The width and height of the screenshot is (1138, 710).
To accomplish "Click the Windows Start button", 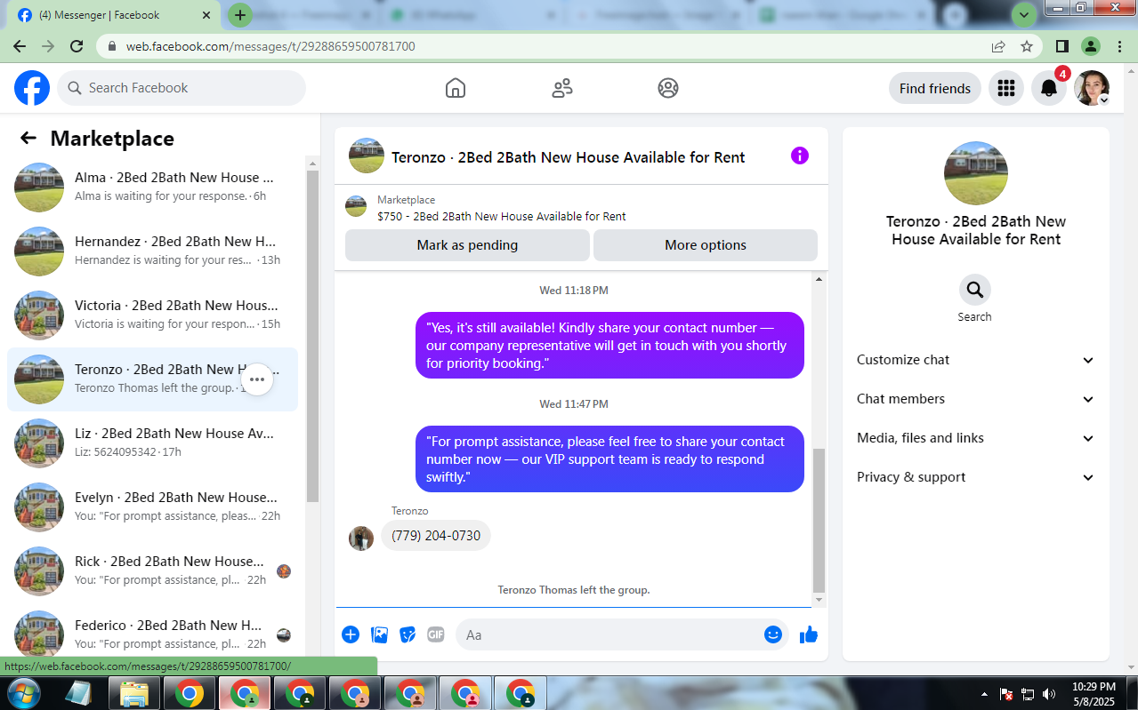I will tap(23, 693).
